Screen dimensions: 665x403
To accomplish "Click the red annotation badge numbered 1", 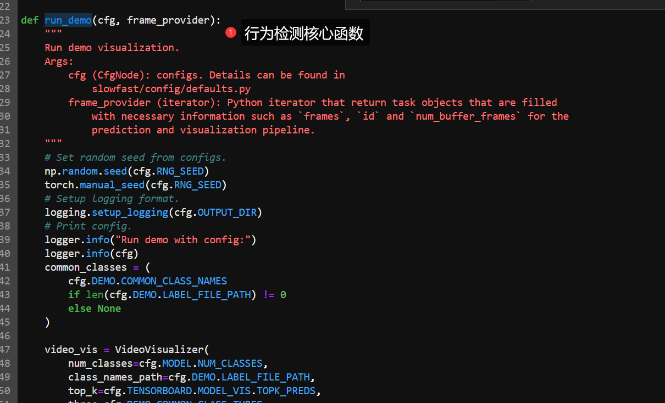I will point(231,32).
